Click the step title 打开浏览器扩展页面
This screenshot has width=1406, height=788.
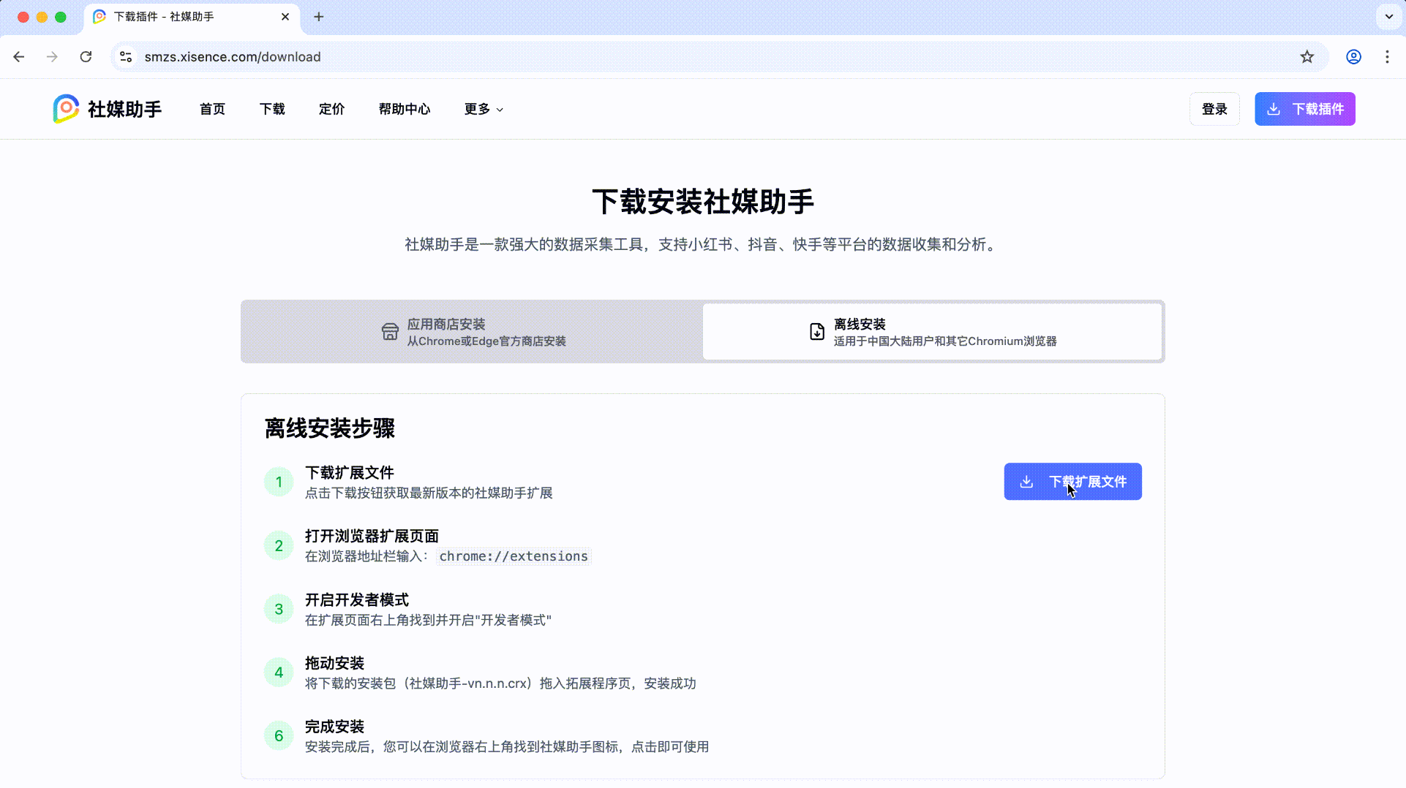372,537
